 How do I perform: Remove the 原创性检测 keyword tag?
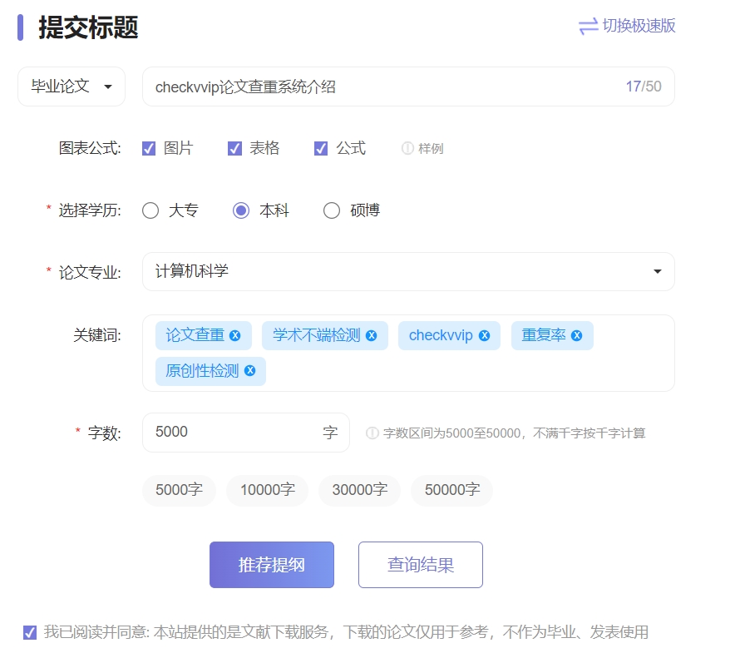[249, 371]
